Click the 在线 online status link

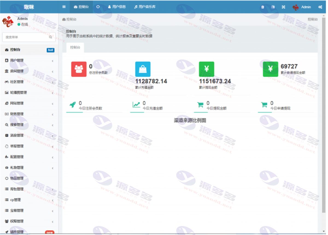[x=23, y=24]
